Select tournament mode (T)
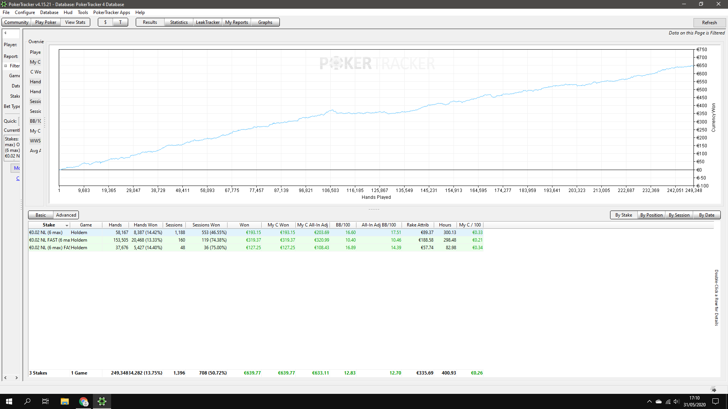The height and width of the screenshot is (409, 728). pos(120,22)
